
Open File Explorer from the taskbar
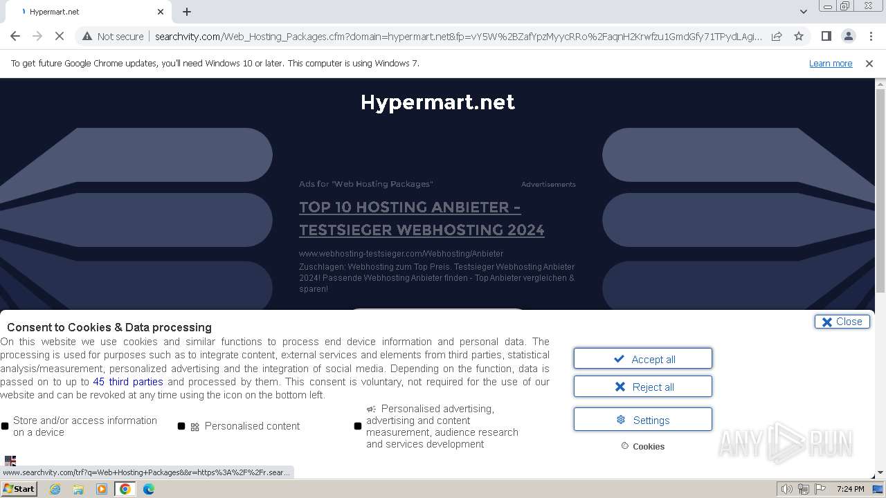78,489
